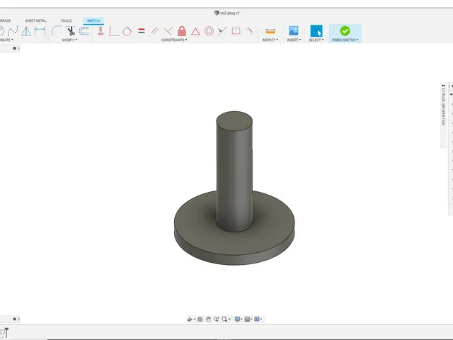Viewport: 453px width, 340px height.
Task: Apply the Horizontal/Vertical constraint
Action: [101, 31]
